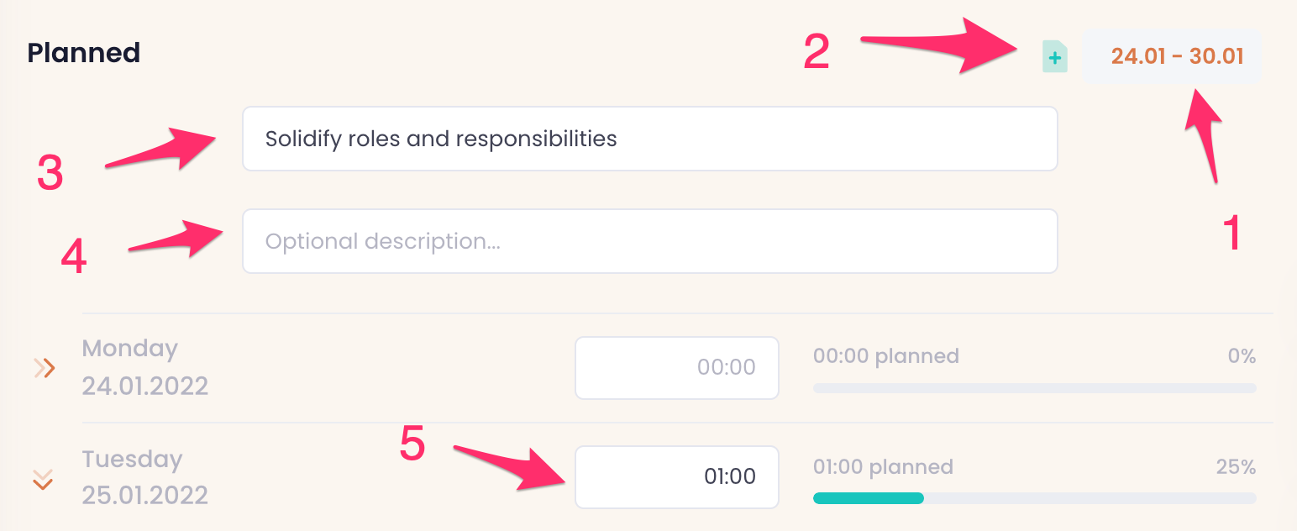Click Monday's 00:00 time input
Screen dimensions: 1297x531
pos(676,368)
